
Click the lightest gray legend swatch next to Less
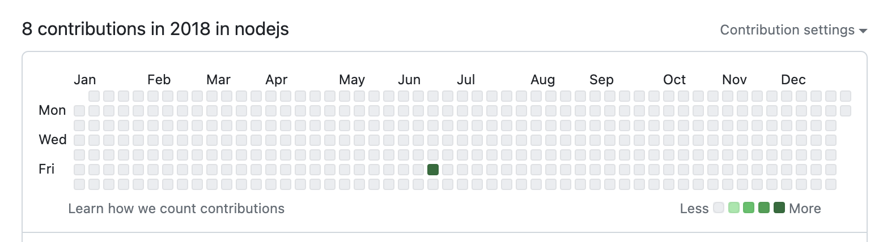click(719, 208)
